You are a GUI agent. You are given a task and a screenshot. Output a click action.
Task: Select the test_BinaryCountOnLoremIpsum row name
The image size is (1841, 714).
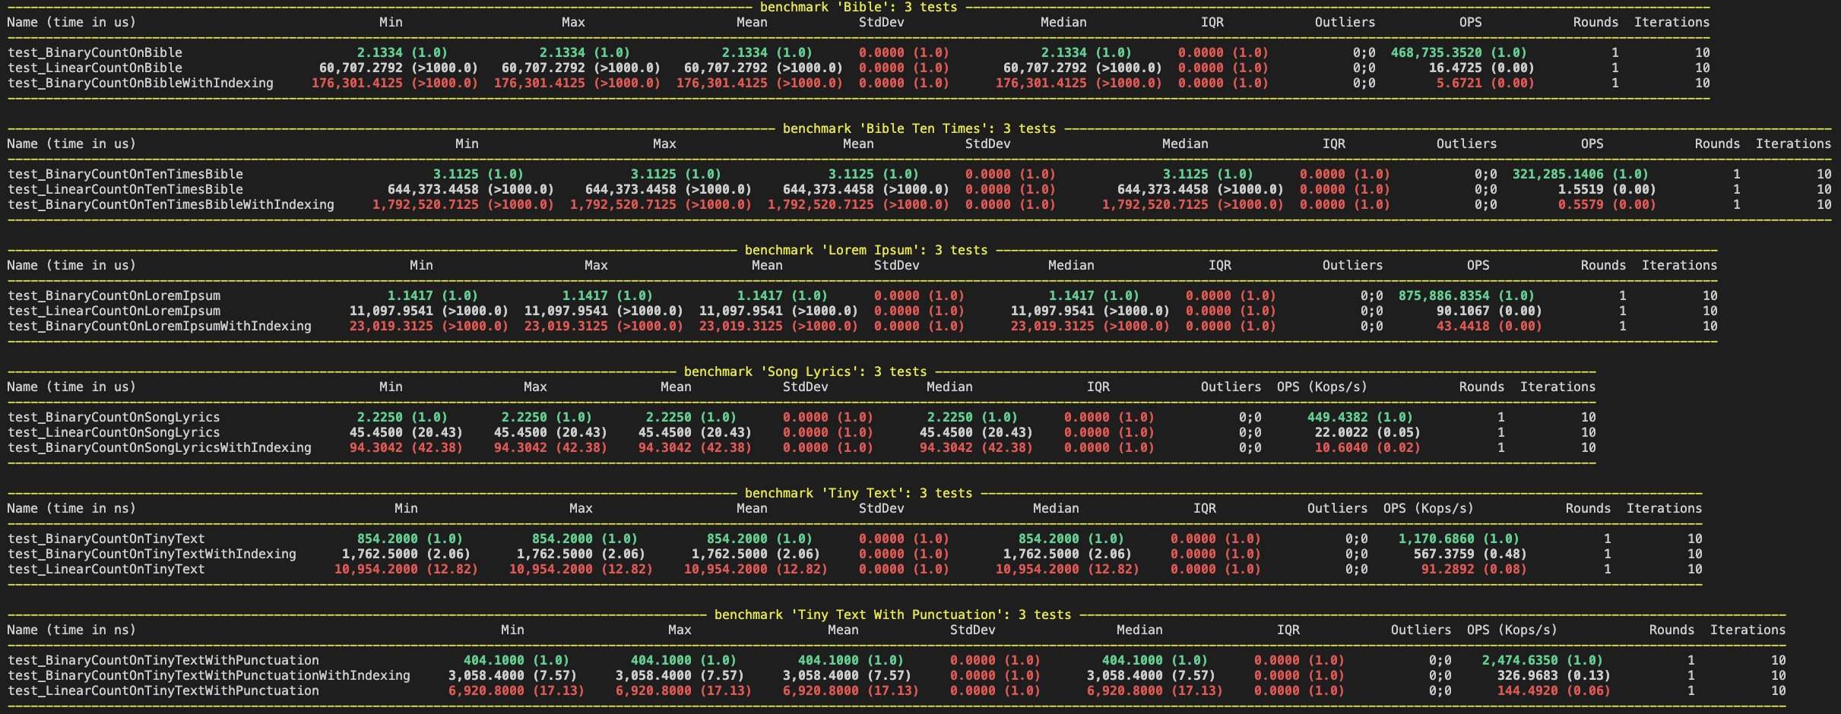coord(114,296)
